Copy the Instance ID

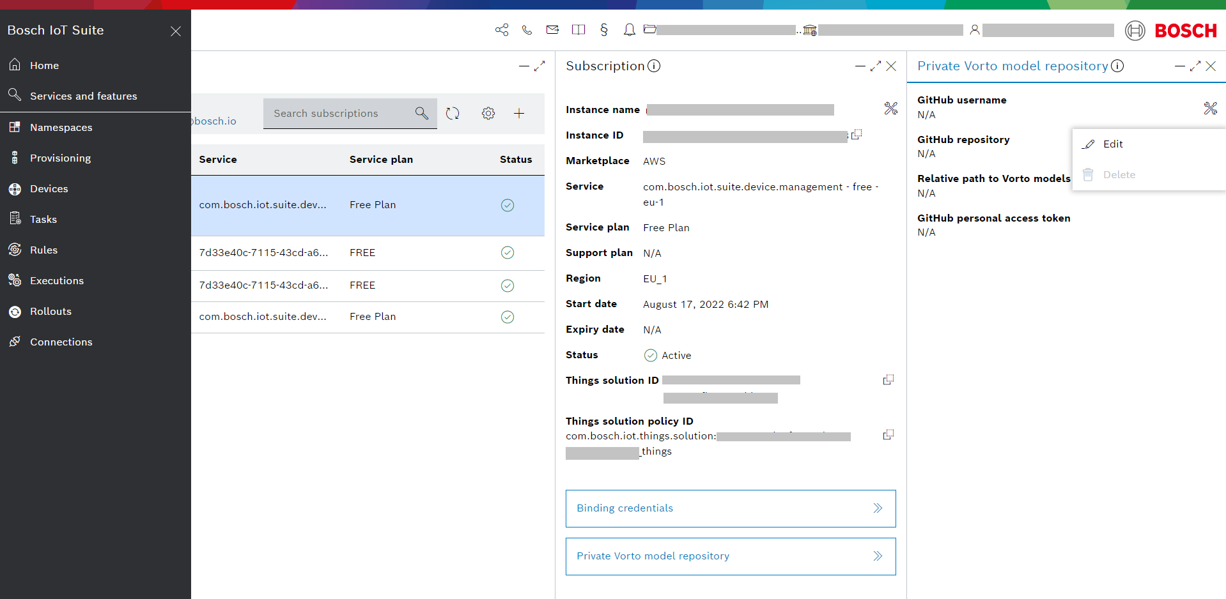click(x=857, y=134)
